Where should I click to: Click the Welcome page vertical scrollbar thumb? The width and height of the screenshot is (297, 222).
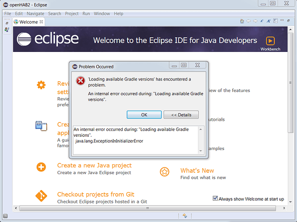pyautogui.click(x=290, y=83)
